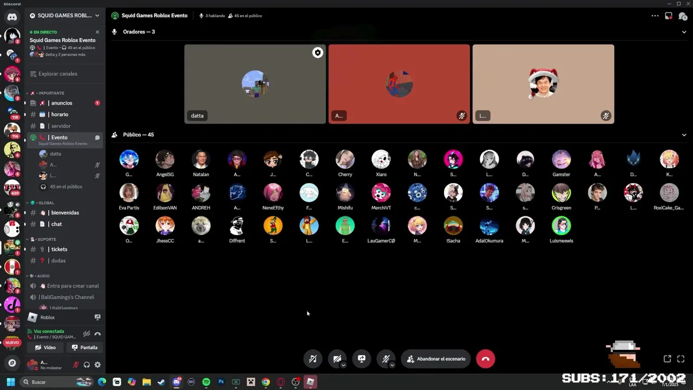Toggle camera in stage control bar
This screenshot has height=390, width=693.
point(337,359)
